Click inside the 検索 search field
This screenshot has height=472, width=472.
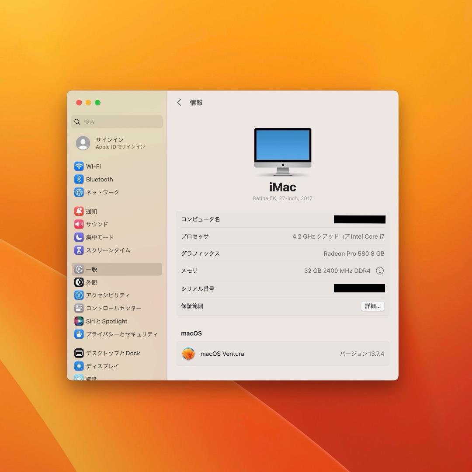pos(117,121)
